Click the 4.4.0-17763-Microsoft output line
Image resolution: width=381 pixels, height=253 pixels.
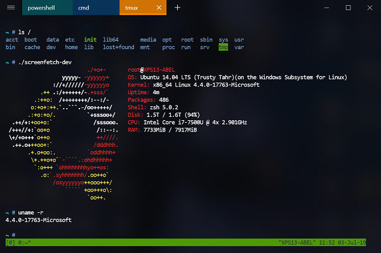point(38,220)
